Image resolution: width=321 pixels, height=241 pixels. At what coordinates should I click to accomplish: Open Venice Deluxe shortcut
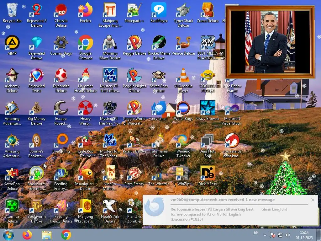click(183, 45)
